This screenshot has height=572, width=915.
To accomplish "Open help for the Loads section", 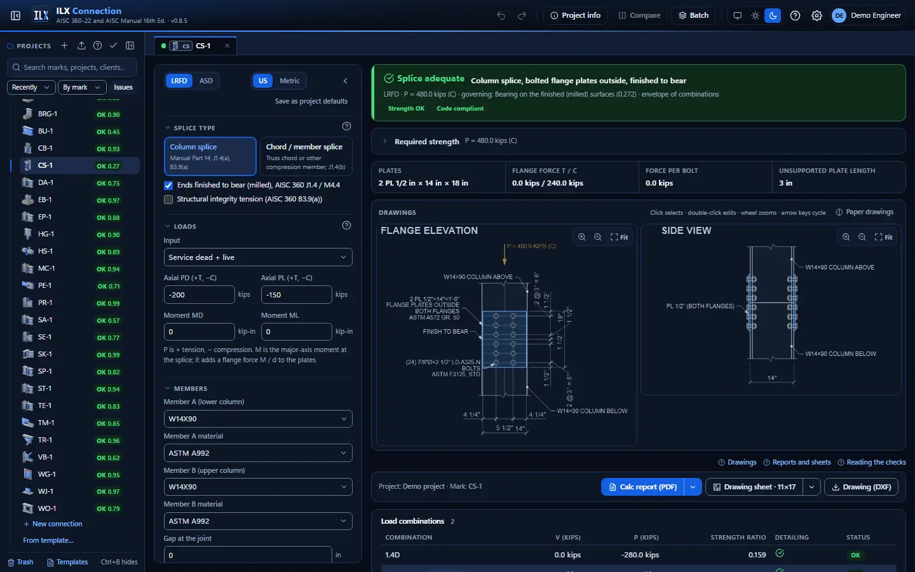I will tap(346, 225).
